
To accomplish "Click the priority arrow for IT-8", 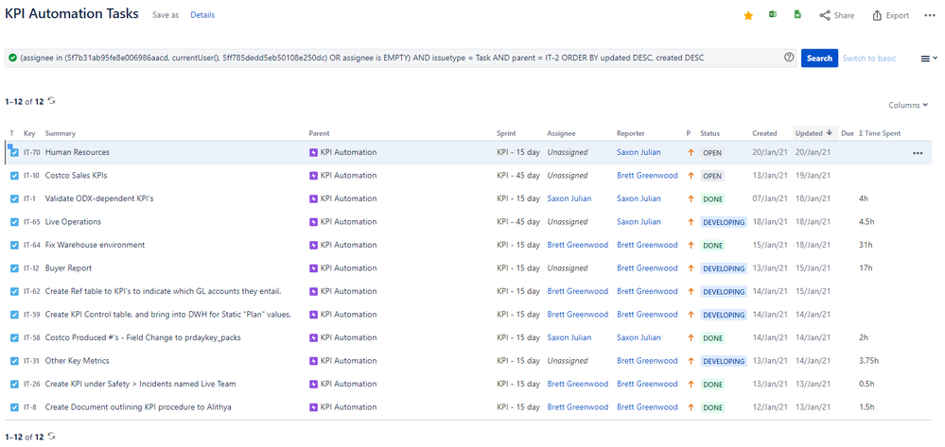I will coord(691,407).
